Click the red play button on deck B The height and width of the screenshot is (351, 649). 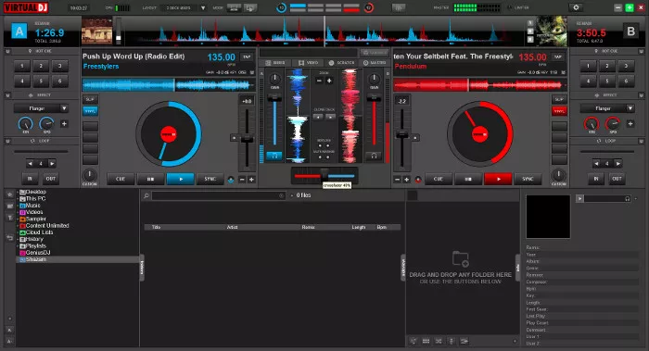click(498, 179)
